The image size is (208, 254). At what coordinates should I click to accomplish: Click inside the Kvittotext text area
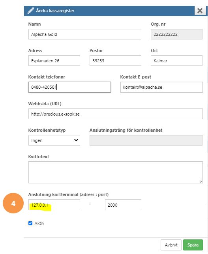(x=116, y=172)
